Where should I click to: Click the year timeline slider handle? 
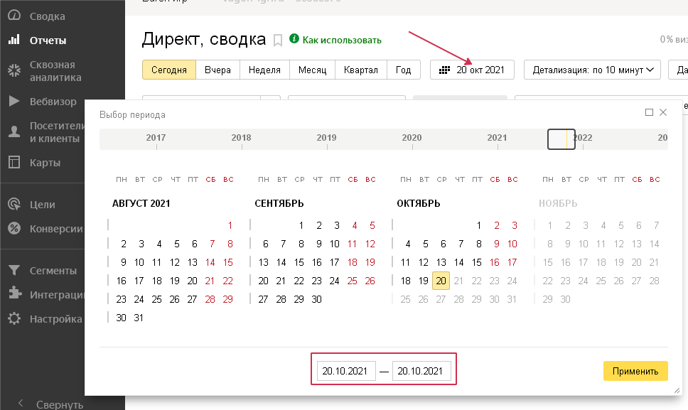pos(561,139)
